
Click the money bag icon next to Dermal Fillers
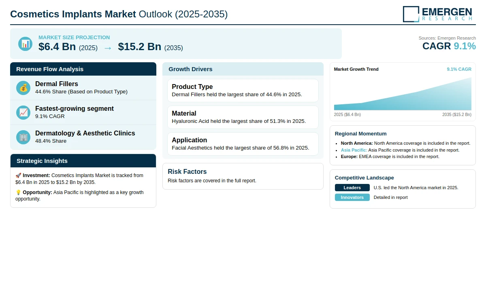pos(23,88)
